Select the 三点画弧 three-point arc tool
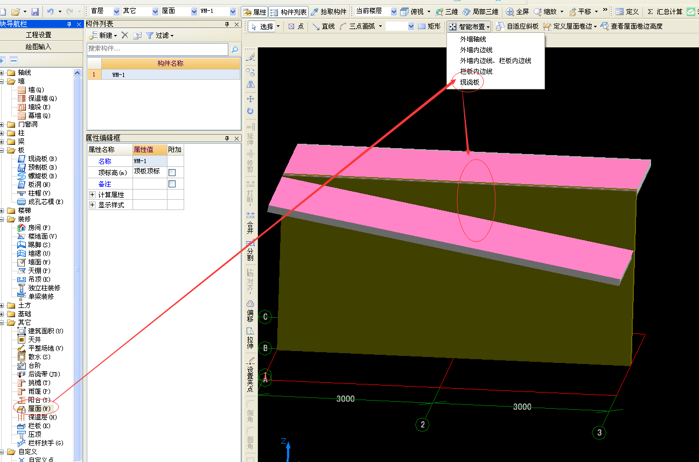 pyautogui.click(x=357, y=26)
